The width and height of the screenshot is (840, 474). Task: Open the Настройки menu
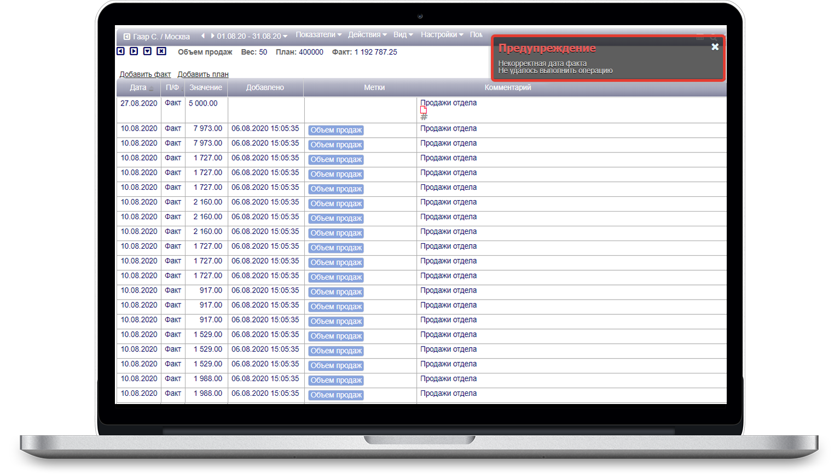pos(442,35)
